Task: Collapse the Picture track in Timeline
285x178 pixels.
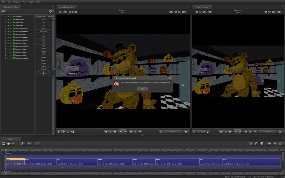Action: 3,153
